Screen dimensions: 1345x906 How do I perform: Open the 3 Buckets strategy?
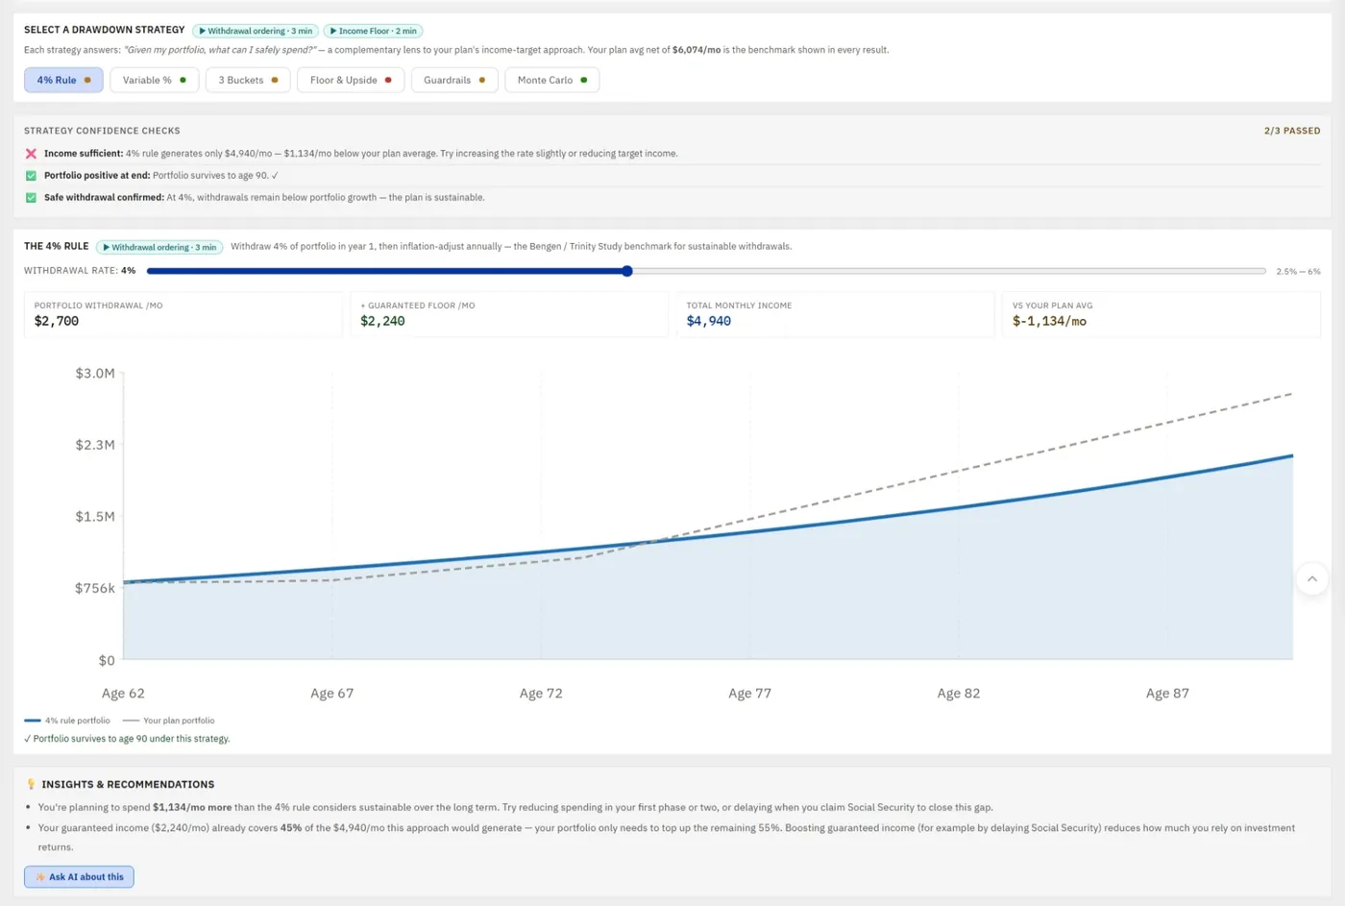pos(248,80)
